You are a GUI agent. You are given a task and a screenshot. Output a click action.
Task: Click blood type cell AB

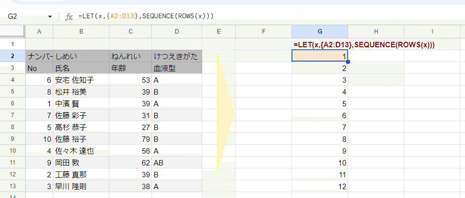[177, 163]
